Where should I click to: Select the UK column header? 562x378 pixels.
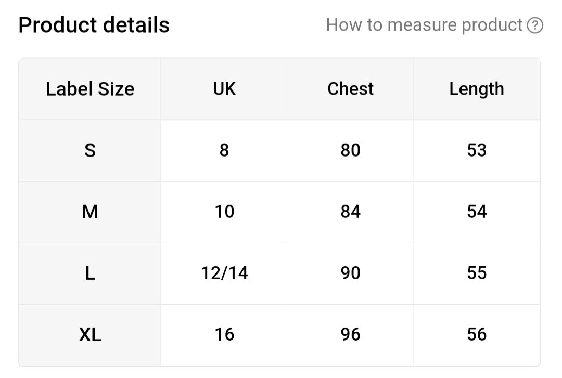click(224, 89)
